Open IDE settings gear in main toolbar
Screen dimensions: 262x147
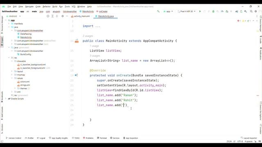pyautogui.click(x=255, y=11)
